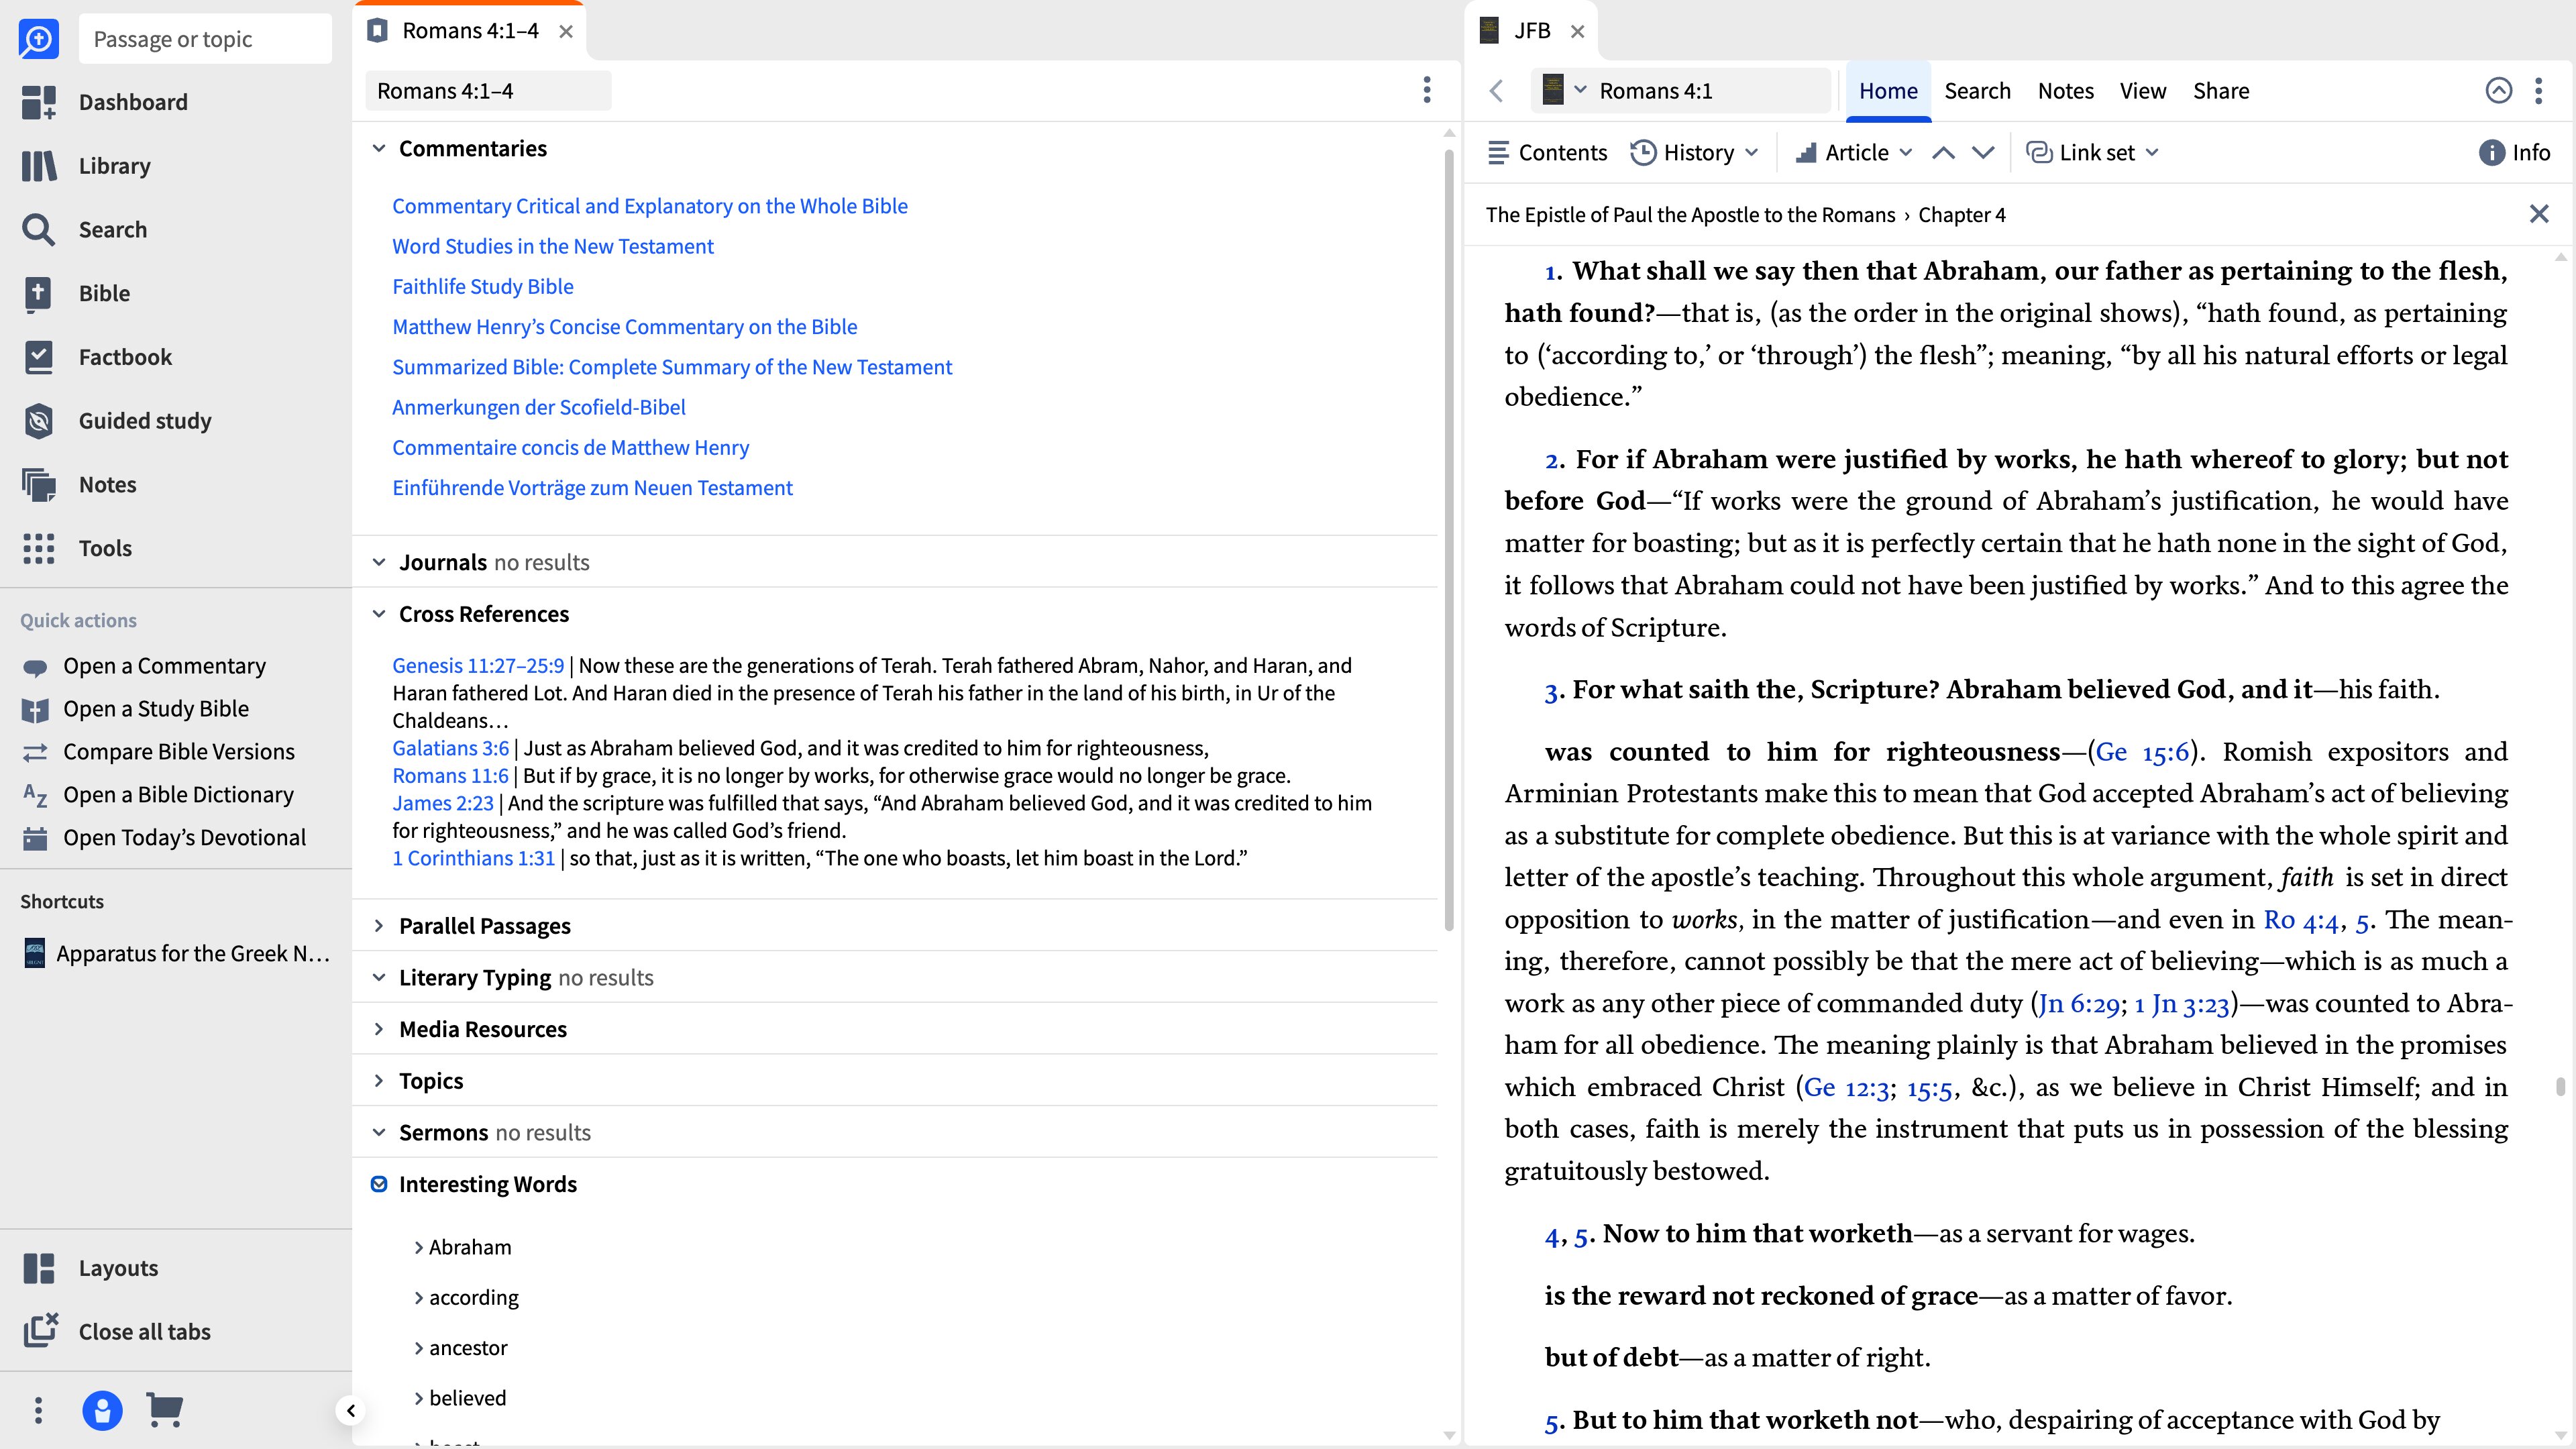Open the user profile avatar icon
The width and height of the screenshot is (2576, 1449).
pyautogui.click(x=102, y=1410)
